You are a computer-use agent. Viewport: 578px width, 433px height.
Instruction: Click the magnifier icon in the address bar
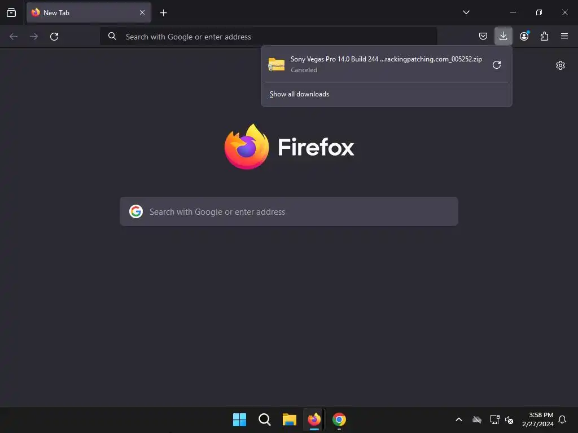click(112, 36)
